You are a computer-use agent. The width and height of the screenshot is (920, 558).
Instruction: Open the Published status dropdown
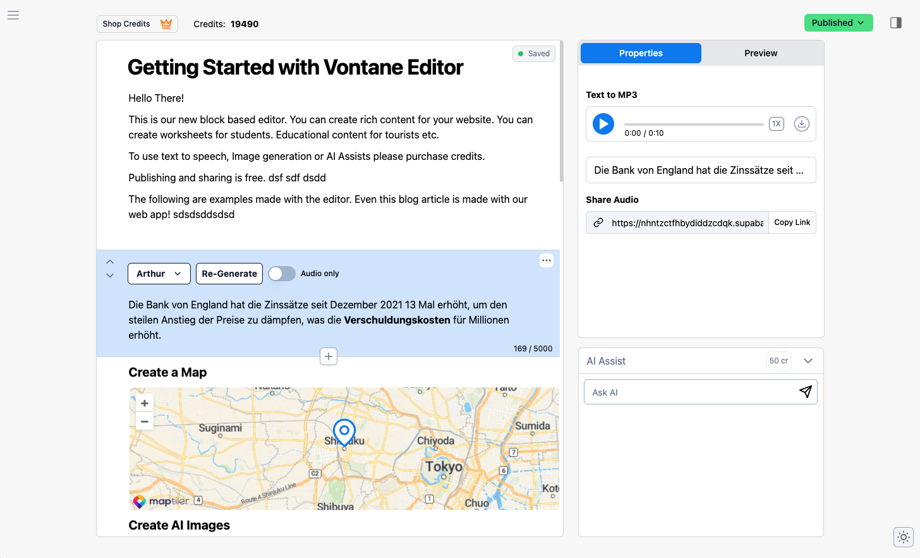pos(838,23)
